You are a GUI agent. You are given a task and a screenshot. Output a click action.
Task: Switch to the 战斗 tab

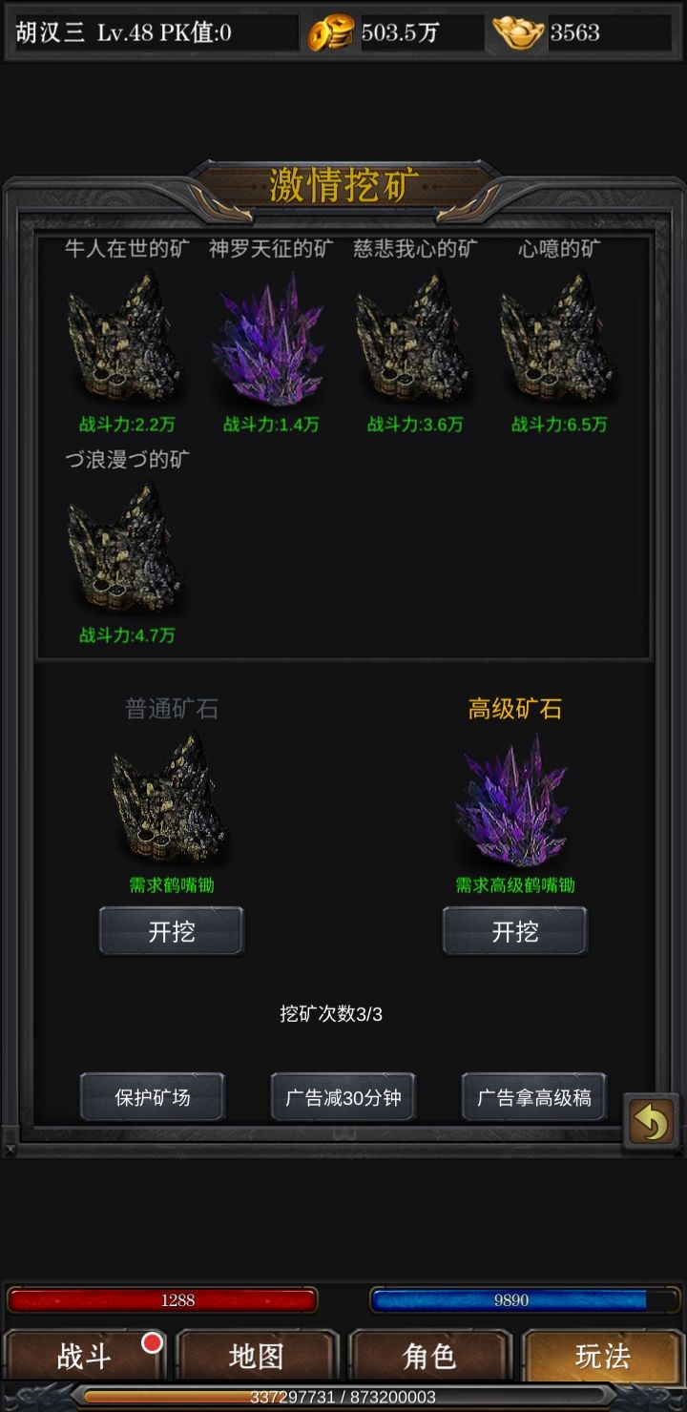click(x=86, y=1357)
